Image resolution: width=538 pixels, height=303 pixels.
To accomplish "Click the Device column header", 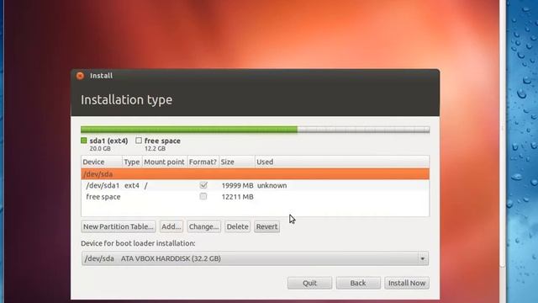I will coord(102,162).
